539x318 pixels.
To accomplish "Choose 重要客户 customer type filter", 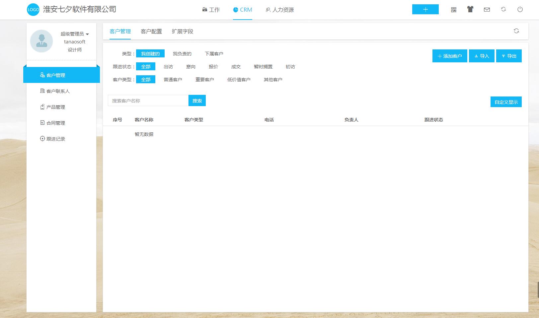I will click(x=204, y=80).
